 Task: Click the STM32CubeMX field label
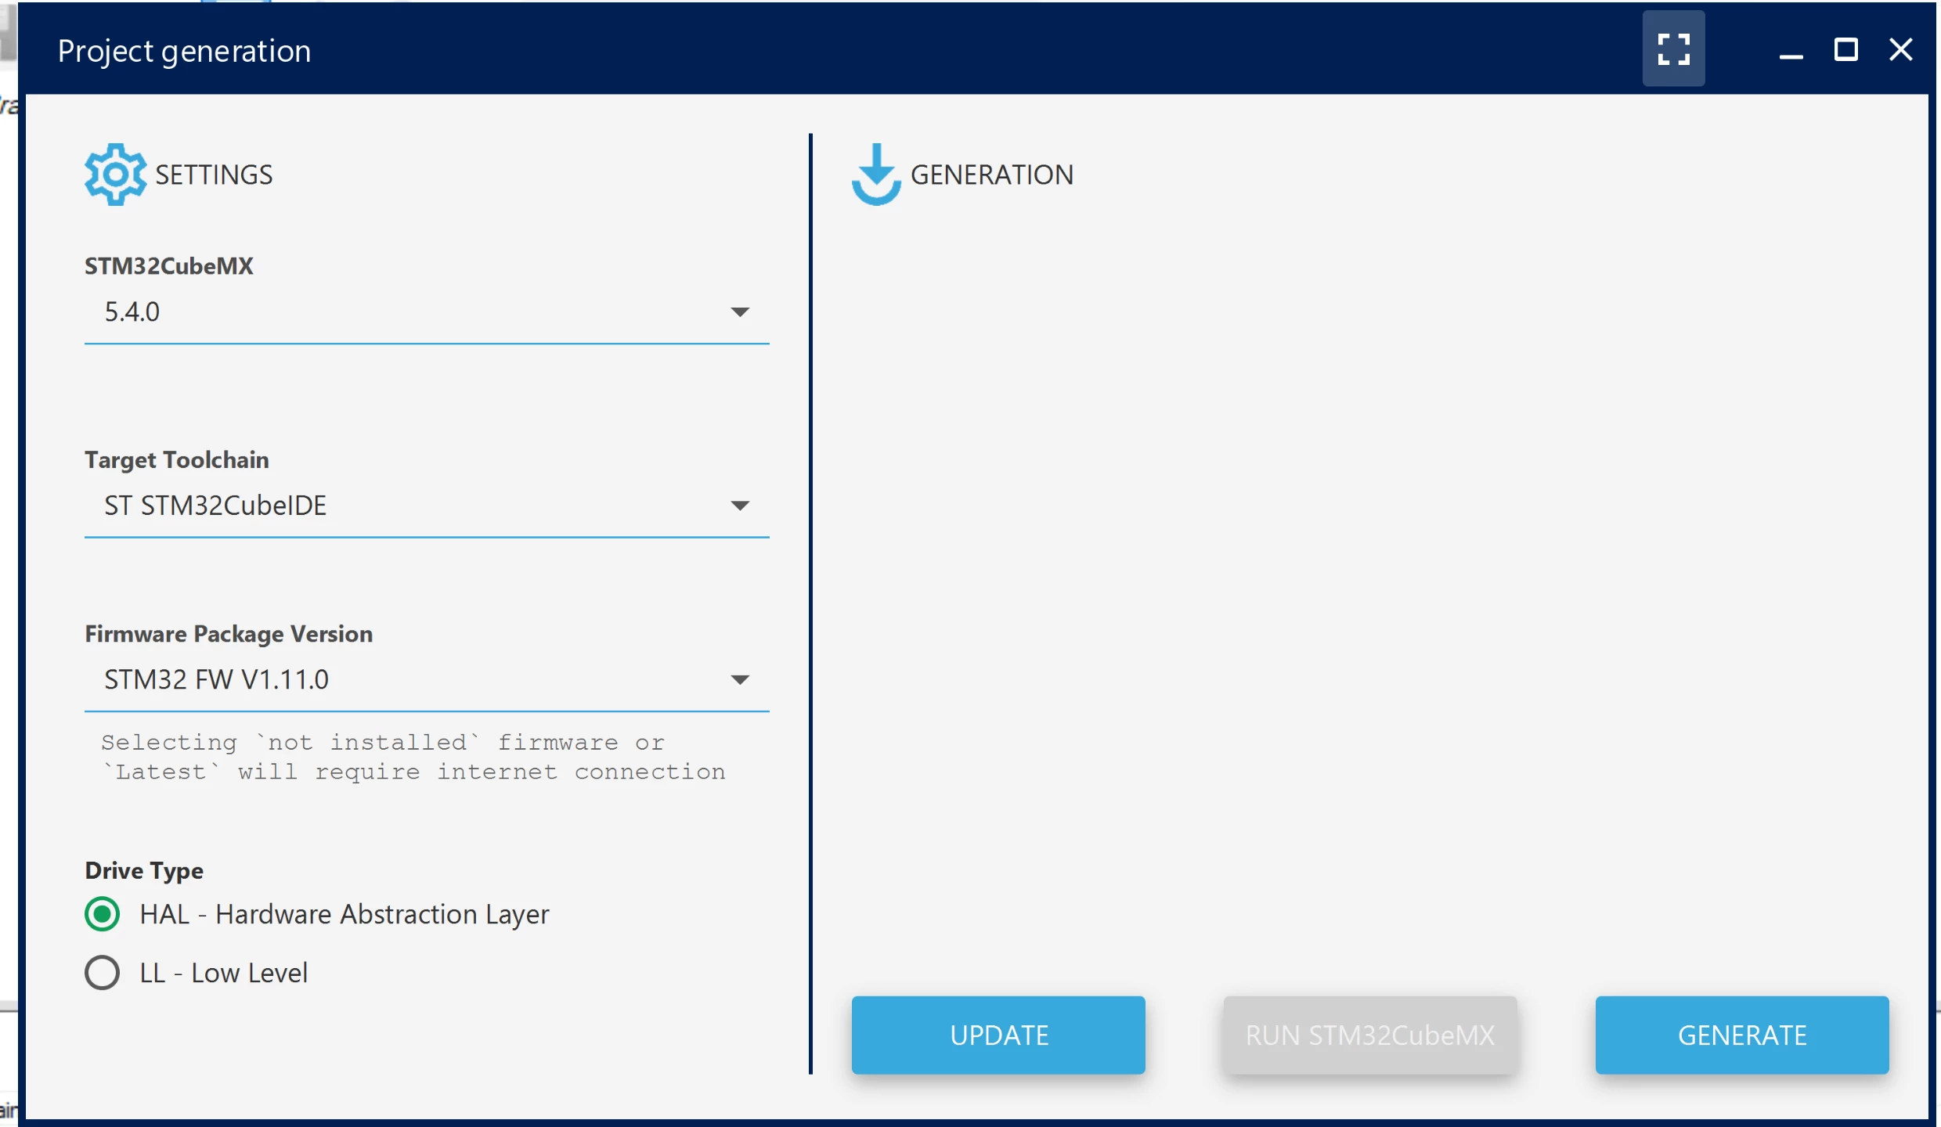(x=169, y=266)
